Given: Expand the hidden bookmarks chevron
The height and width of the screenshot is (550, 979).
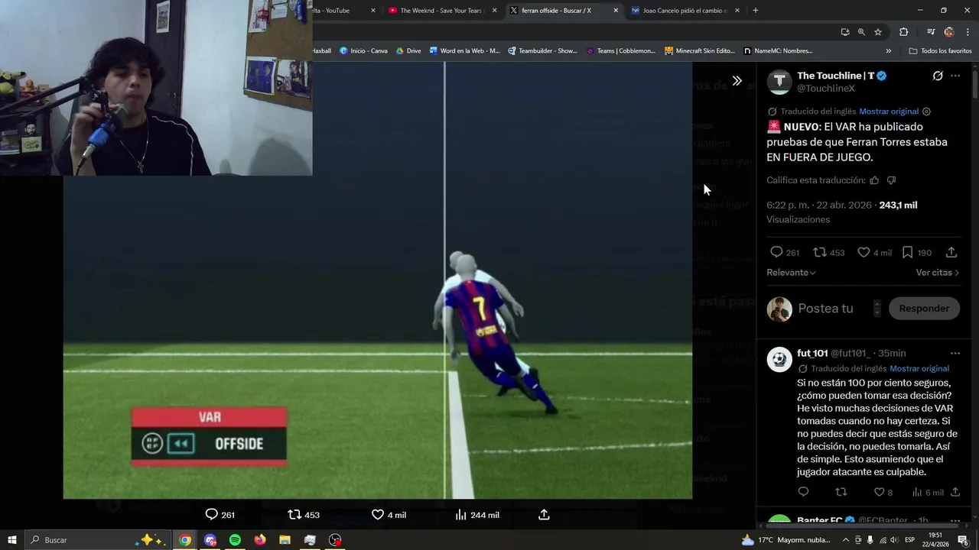Looking at the screenshot, I should 888,50.
